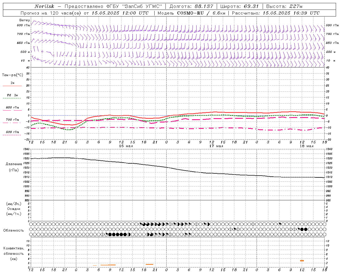The width and height of the screenshot is (340, 272).
Task: Click the 'Давление' pressure axis label
Action: tap(14, 164)
